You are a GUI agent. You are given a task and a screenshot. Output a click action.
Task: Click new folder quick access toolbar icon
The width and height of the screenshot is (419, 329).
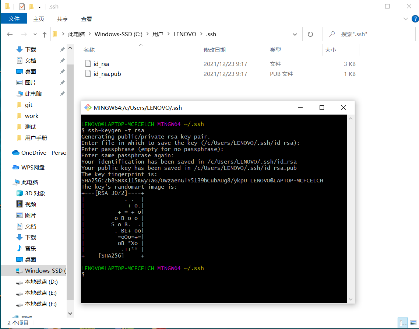31,6
